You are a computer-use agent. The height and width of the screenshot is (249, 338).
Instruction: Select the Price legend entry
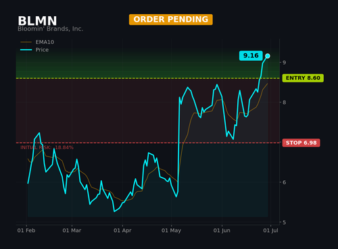click(x=34, y=50)
